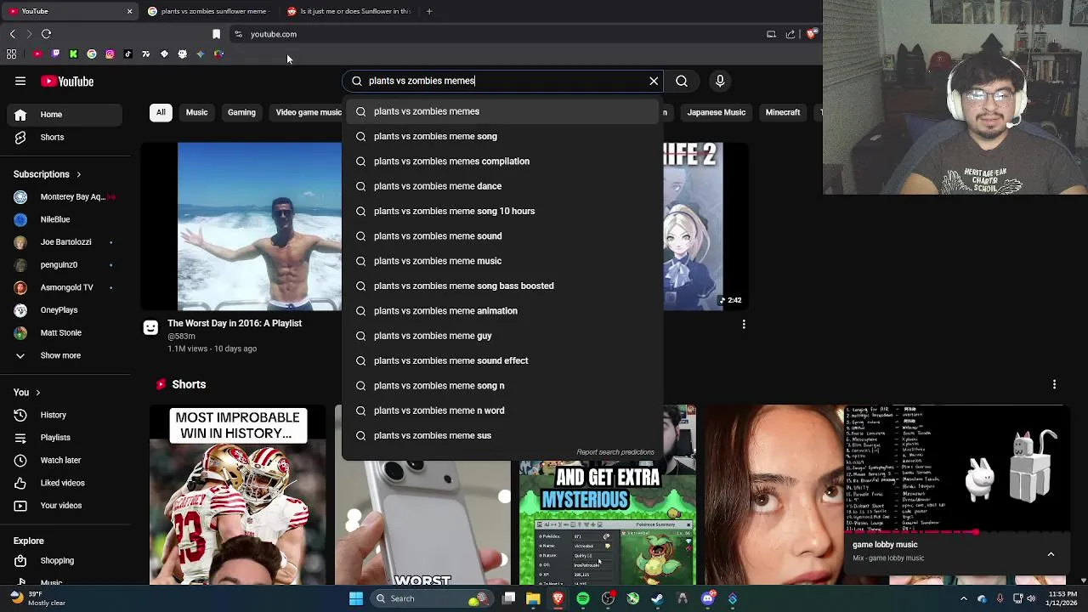Open Playlists in the sidebar

[x=65, y=438]
